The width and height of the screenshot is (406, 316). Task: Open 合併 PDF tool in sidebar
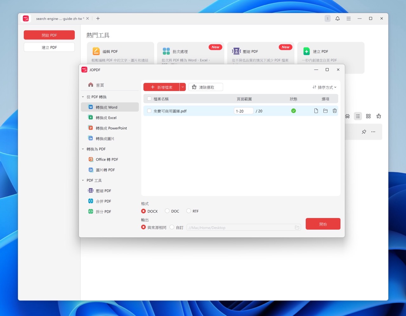[103, 201]
